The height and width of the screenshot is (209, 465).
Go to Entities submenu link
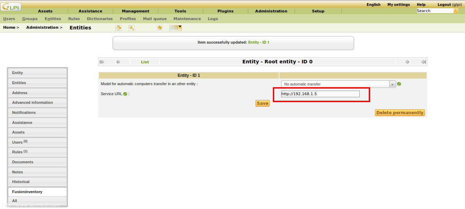53,19
